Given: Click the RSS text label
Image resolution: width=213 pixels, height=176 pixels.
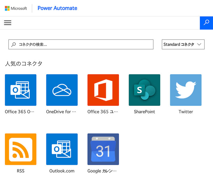Looking at the screenshot, I should click(21, 171).
